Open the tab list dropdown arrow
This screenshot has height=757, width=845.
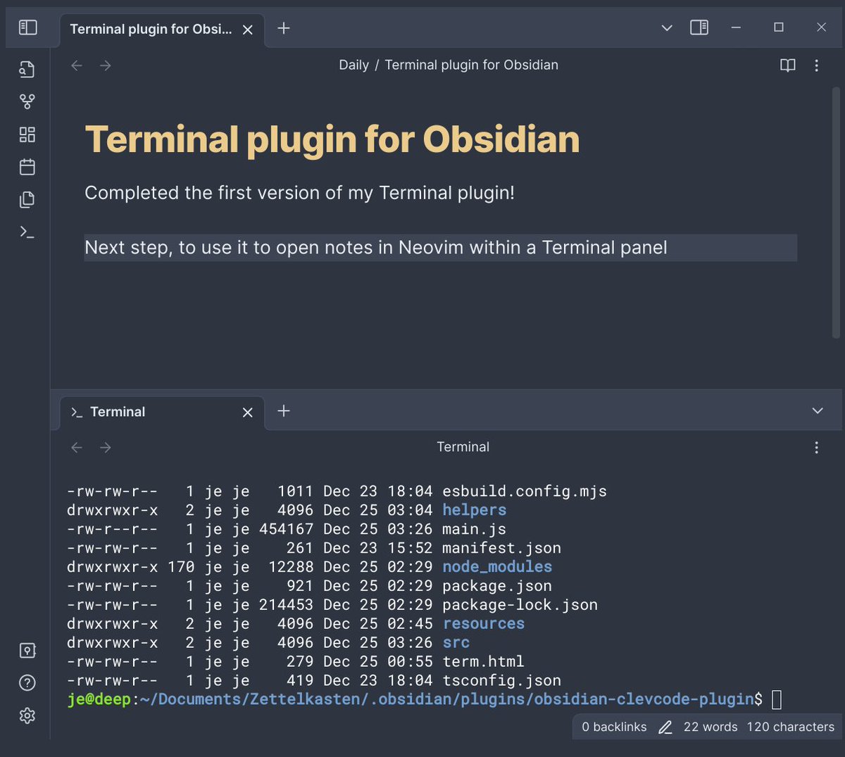coord(666,27)
